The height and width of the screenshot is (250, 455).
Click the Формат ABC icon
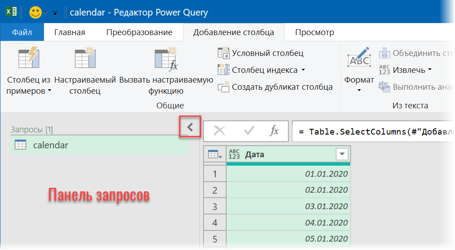[359, 57]
